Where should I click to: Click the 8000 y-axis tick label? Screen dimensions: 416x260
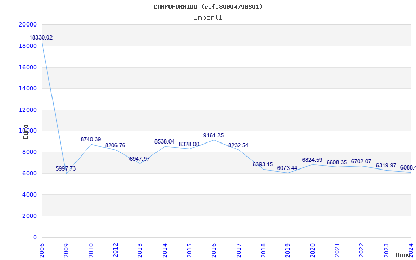tap(30, 152)
